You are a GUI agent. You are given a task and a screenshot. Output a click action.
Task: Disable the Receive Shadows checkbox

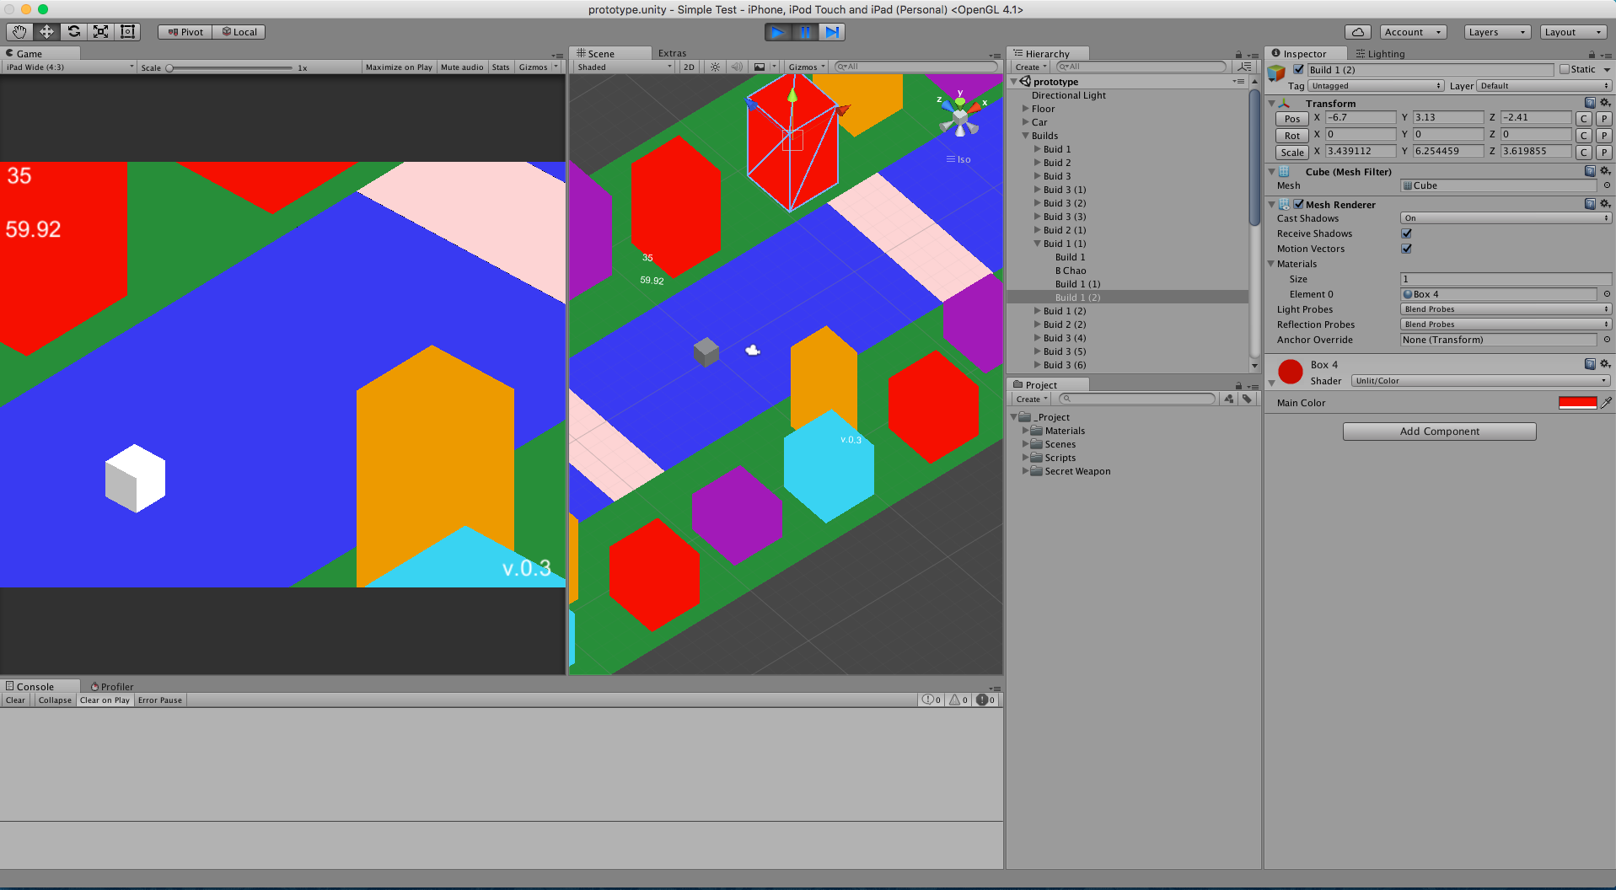[1406, 233]
